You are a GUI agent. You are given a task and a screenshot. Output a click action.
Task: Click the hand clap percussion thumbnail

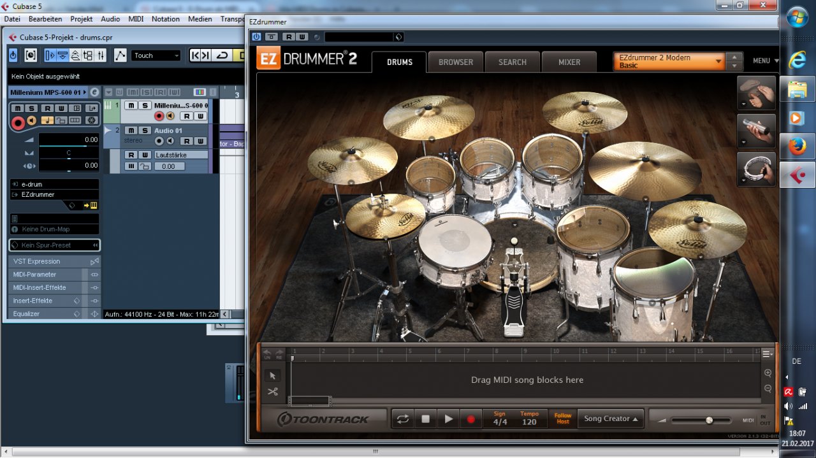tap(757, 93)
